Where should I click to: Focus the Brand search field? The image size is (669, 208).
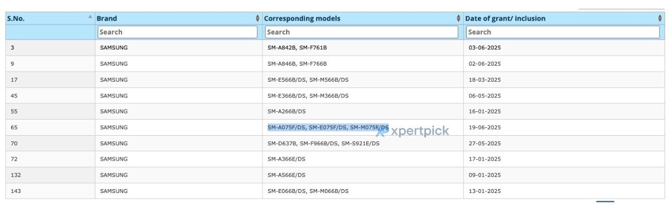[x=177, y=32]
